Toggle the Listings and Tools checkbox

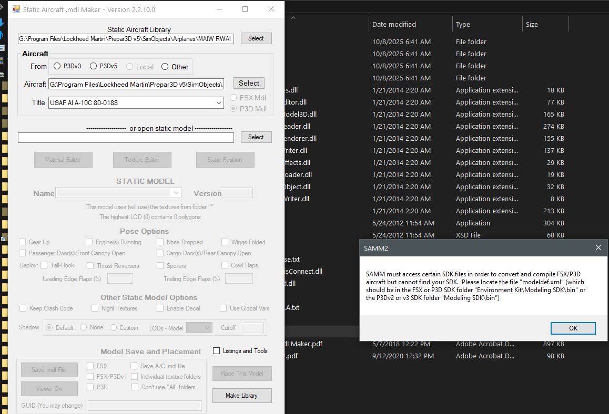(x=216, y=351)
